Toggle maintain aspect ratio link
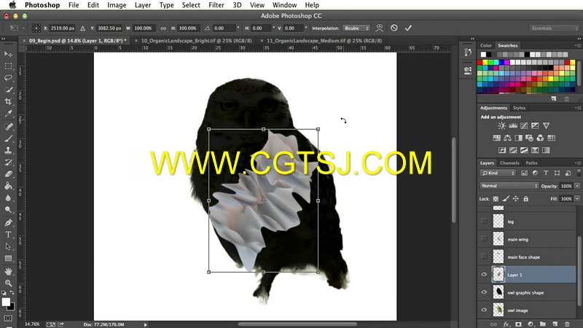 163,28
